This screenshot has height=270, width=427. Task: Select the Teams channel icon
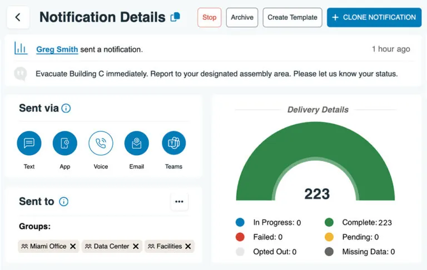173,143
